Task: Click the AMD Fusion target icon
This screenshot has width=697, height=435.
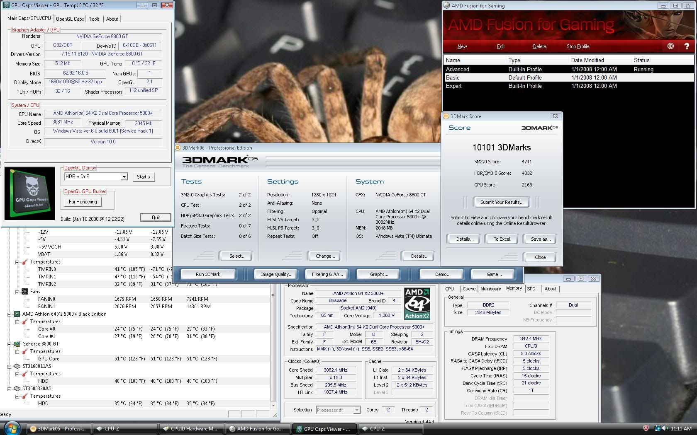Action: pyautogui.click(x=670, y=46)
